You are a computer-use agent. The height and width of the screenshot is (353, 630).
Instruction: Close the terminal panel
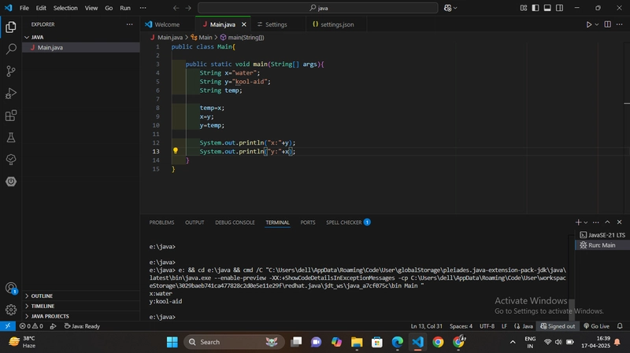click(619, 222)
